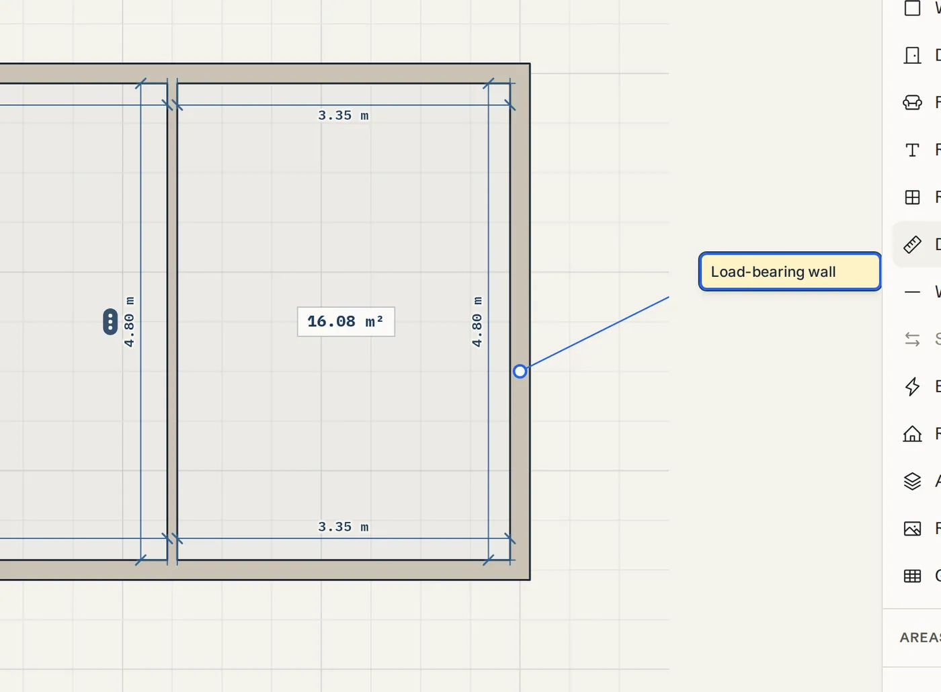Choose the four-pane window grid icon
This screenshot has width=941, height=692.
tap(912, 198)
